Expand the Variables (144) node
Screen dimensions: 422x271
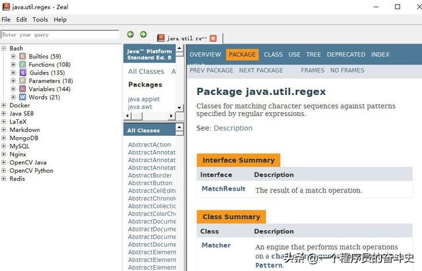13,89
